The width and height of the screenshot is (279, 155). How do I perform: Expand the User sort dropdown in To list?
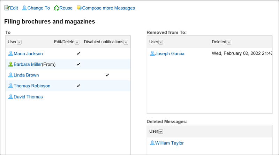coord(19,42)
